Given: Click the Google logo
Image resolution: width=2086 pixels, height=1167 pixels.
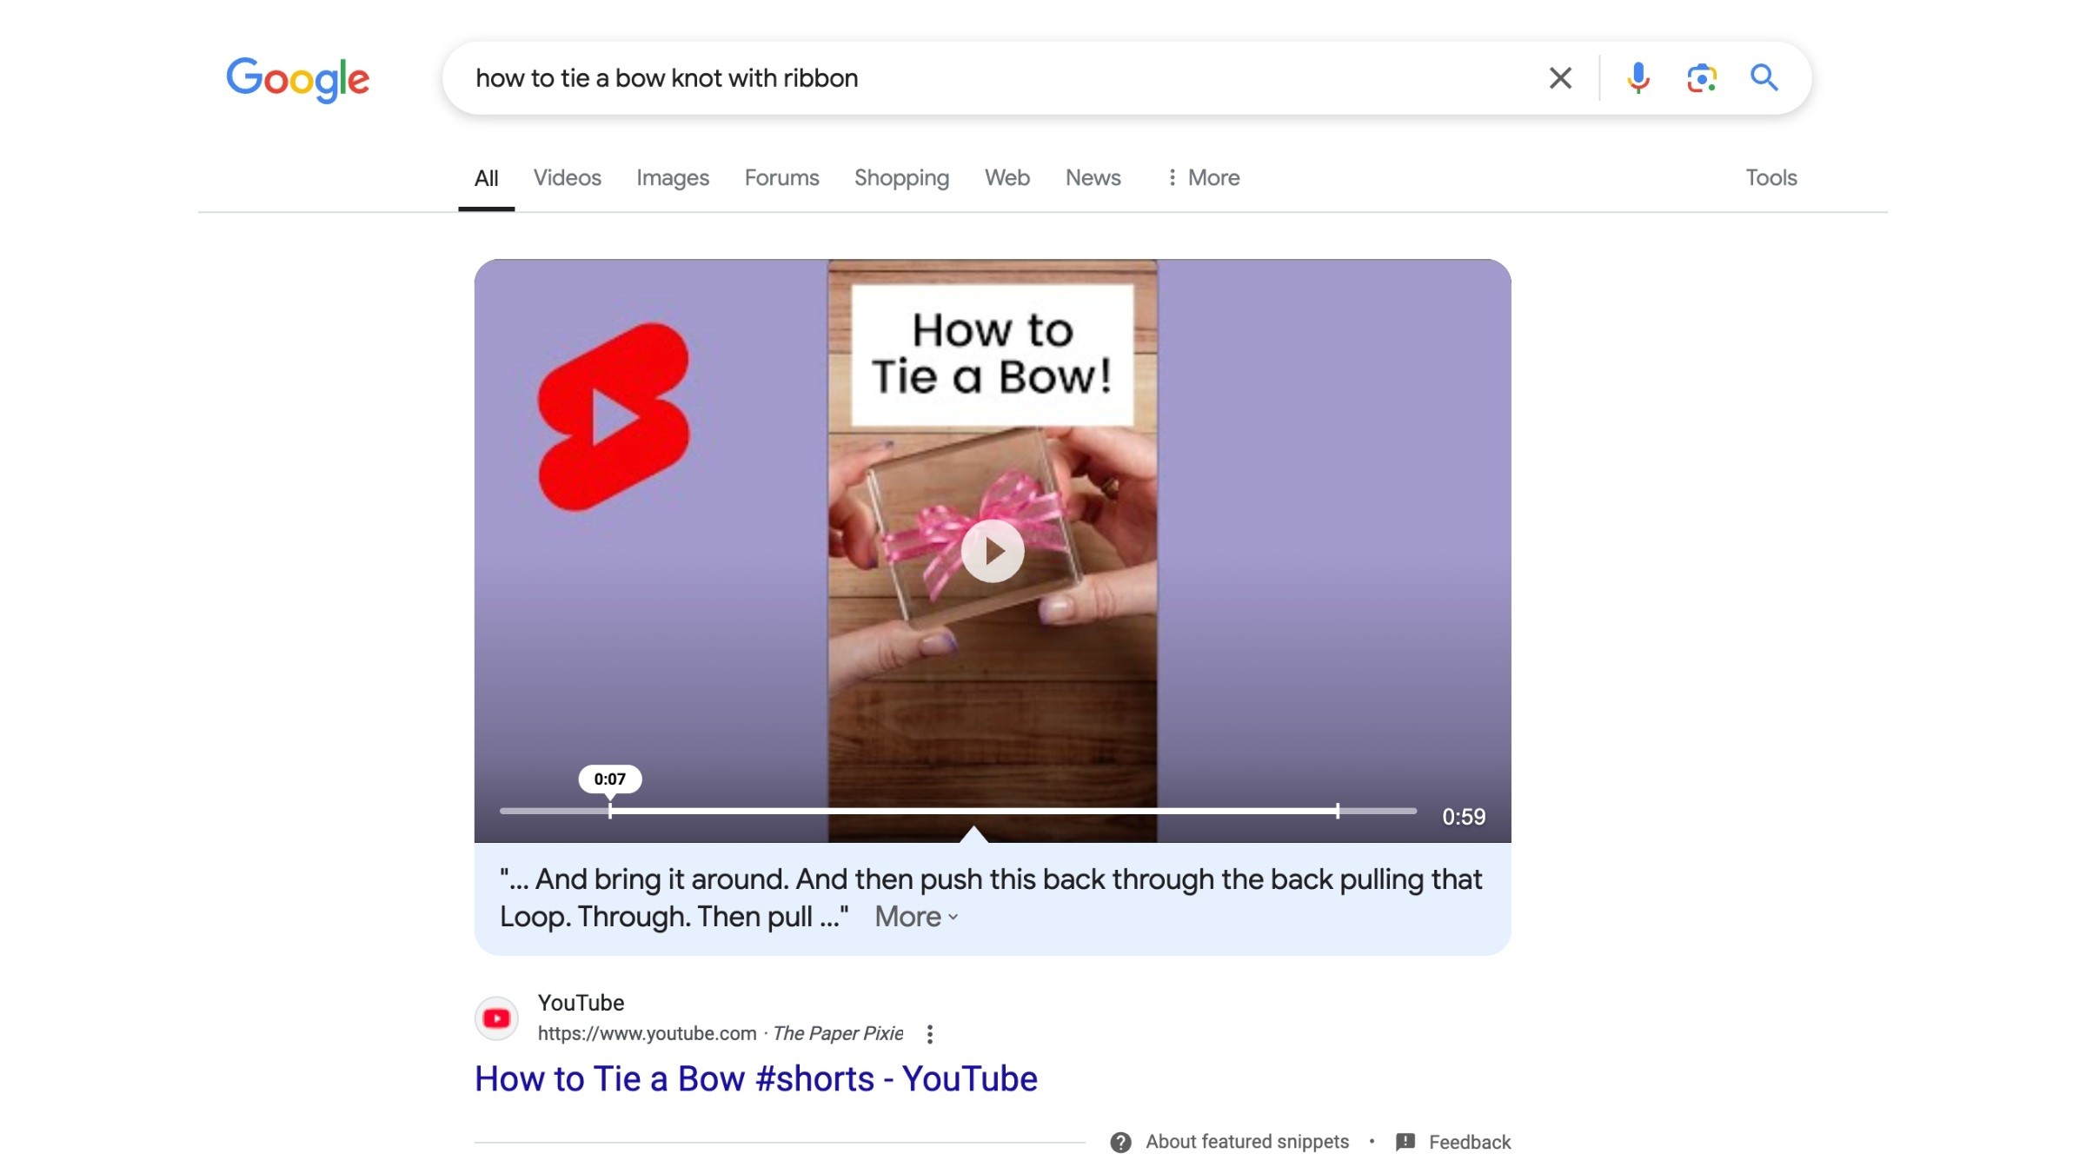Looking at the screenshot, I should click(297, 79).
